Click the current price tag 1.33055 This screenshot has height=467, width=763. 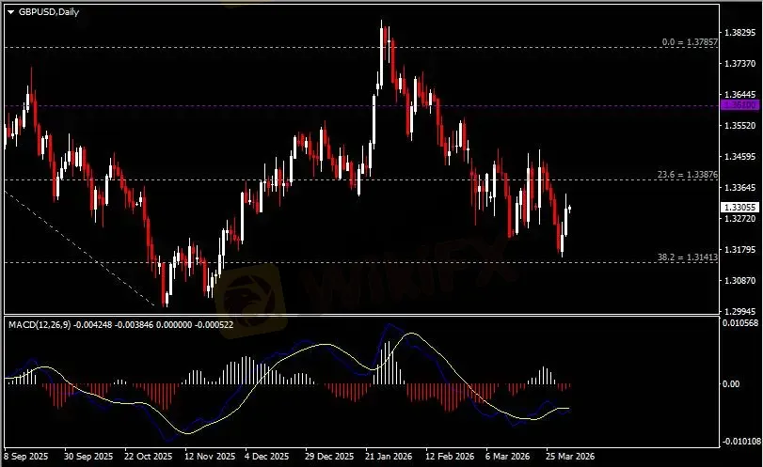(x=739, y=208)
